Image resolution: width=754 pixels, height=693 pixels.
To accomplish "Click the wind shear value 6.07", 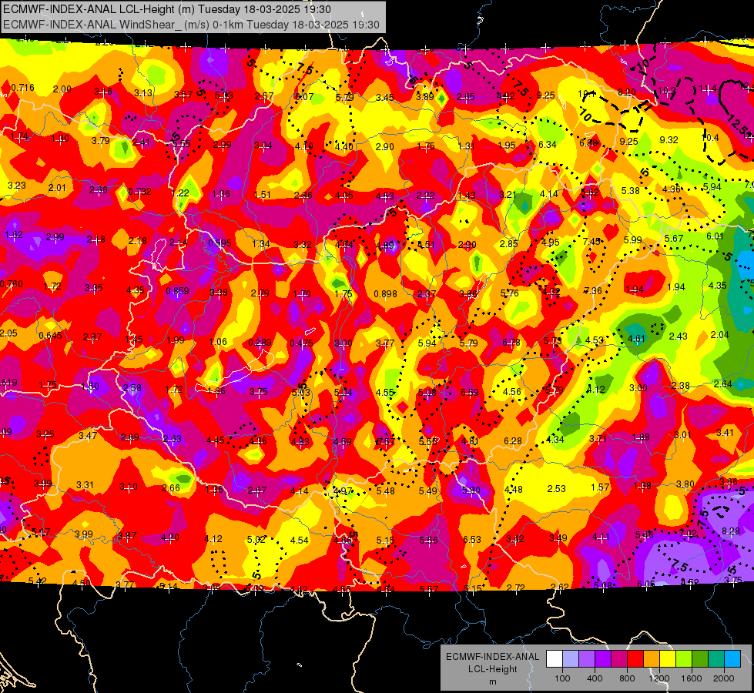I will (x=304, y=97).
